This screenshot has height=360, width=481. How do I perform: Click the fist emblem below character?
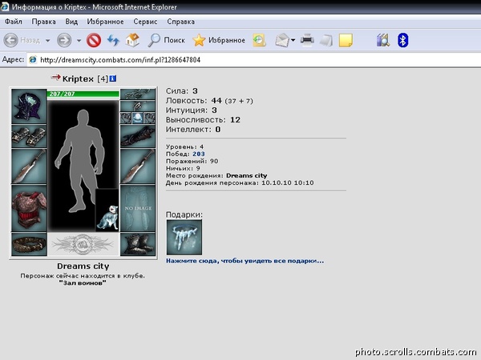(83, 244)
